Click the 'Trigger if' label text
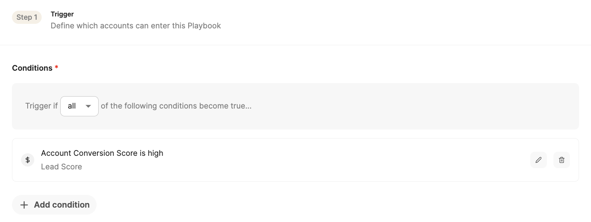Viewport: 591px width, 222px height. click(x=41, y=106)
